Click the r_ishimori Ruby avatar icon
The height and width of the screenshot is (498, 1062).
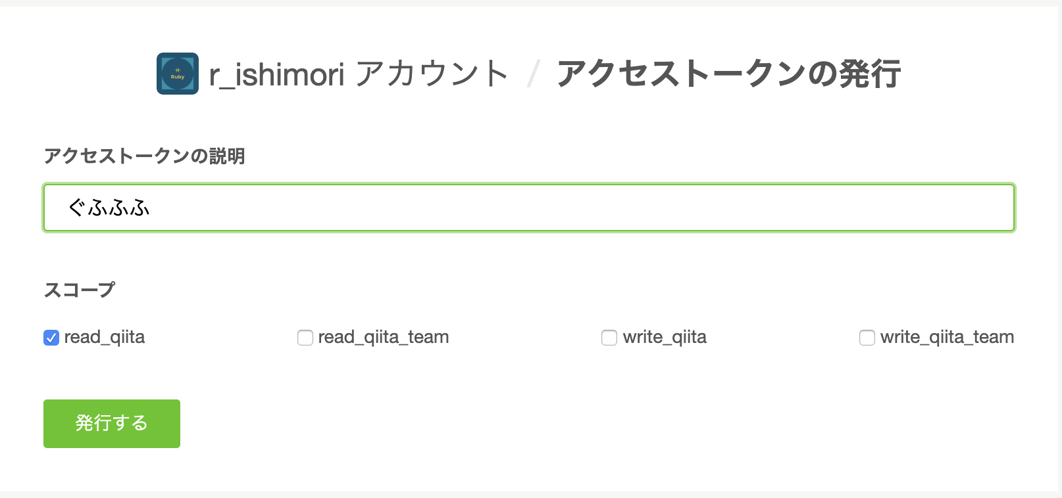click(x=178, y=74)
